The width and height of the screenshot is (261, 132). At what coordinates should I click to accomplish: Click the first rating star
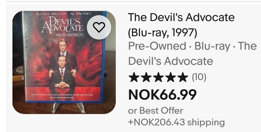[x=134, y=77]
